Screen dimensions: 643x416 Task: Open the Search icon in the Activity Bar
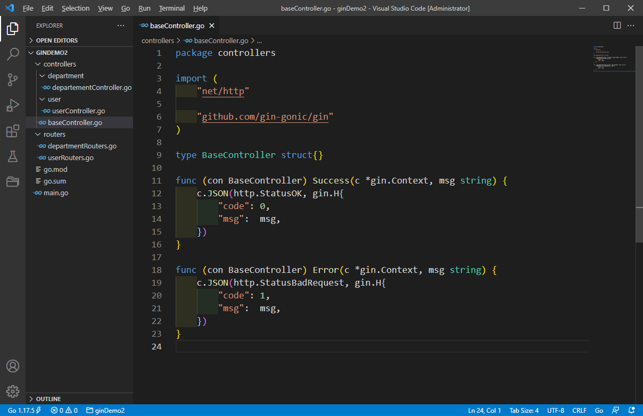coord(13,54)
